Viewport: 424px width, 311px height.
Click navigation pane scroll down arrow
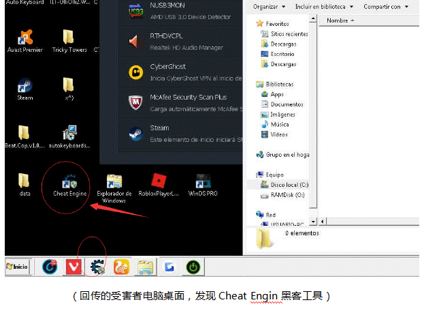(313, 222)
